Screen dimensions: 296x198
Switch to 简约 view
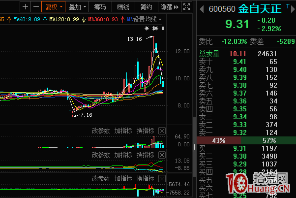(147, 7)
